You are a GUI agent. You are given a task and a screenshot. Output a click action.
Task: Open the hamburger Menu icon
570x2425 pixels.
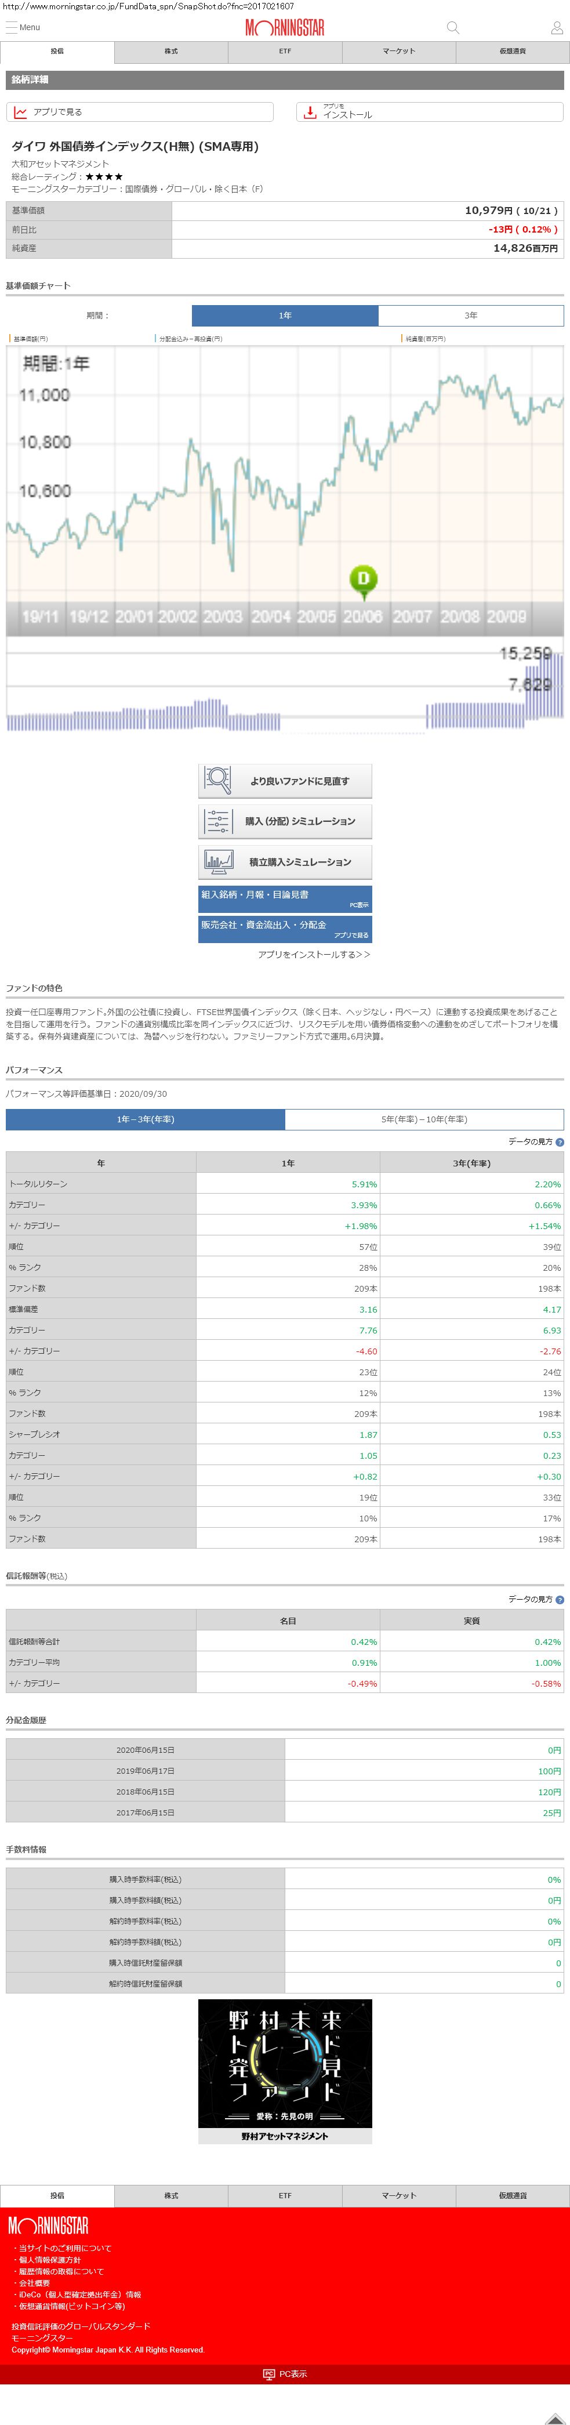(x=11, y=27)
